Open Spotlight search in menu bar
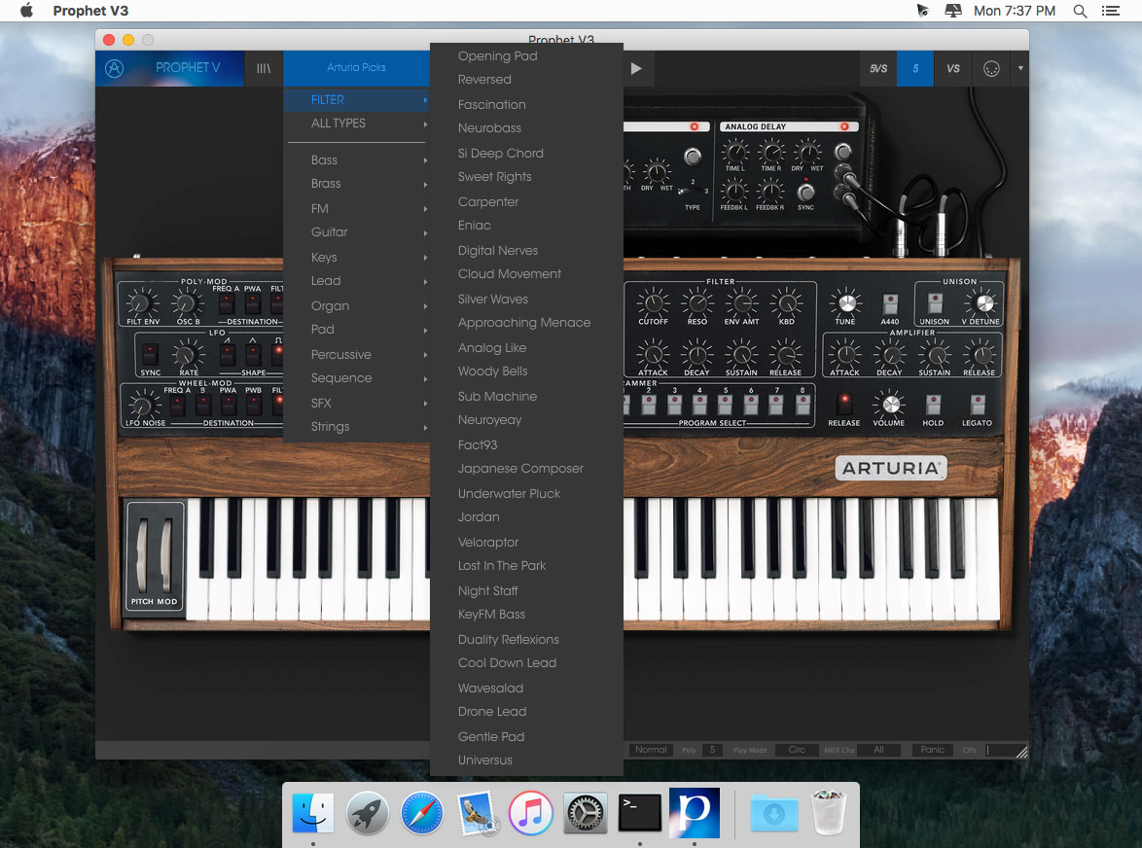This screenshot has height=848, width=1142. pos(1080,11)
